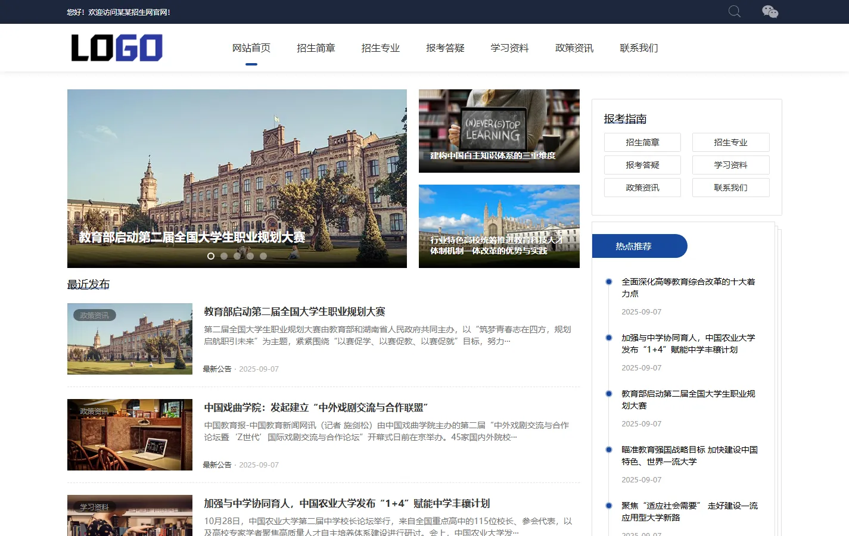Click 政策资讯 tag on 中国戏曲学院 thumbnail

tap(94, 412)
